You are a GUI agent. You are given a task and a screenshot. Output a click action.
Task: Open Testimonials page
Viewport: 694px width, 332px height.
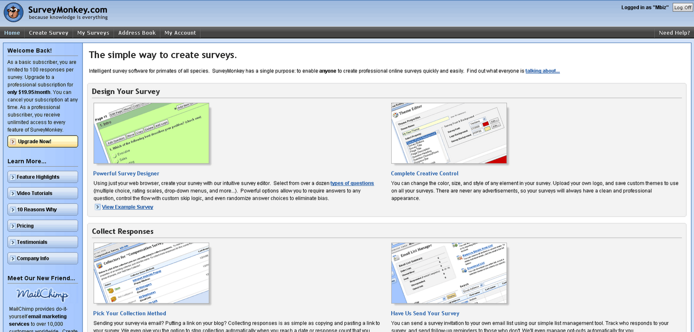pos(43,242)
